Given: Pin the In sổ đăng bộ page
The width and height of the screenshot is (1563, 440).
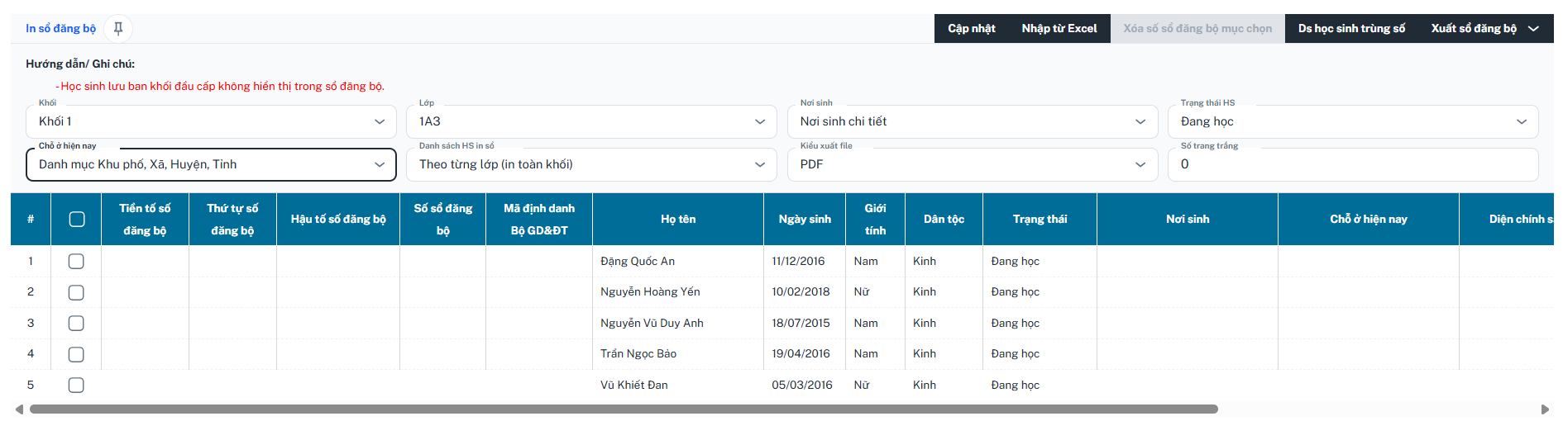Looking at the screenshot, I should 118,29.
